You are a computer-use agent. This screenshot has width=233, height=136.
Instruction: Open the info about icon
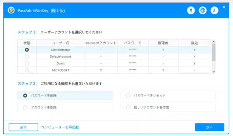(x=214, y=10)
